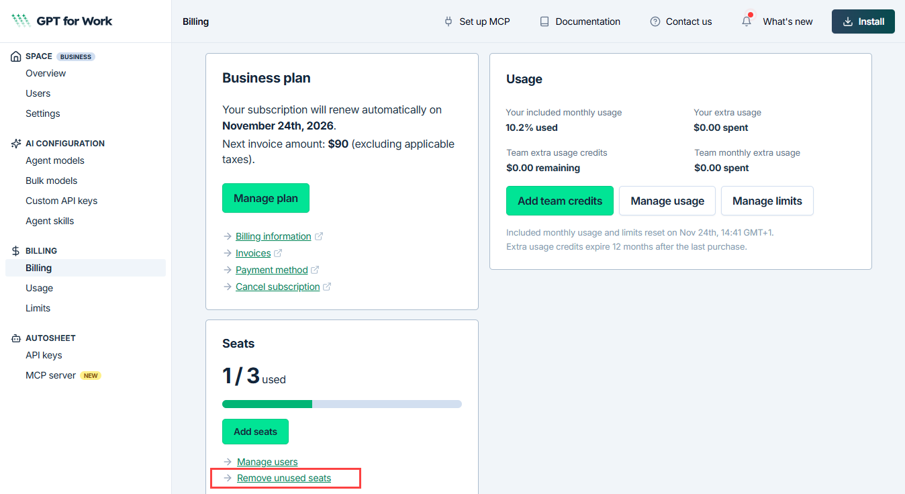905x494 pixels.
Task: Click the Manage limits button
Action: 767,201
